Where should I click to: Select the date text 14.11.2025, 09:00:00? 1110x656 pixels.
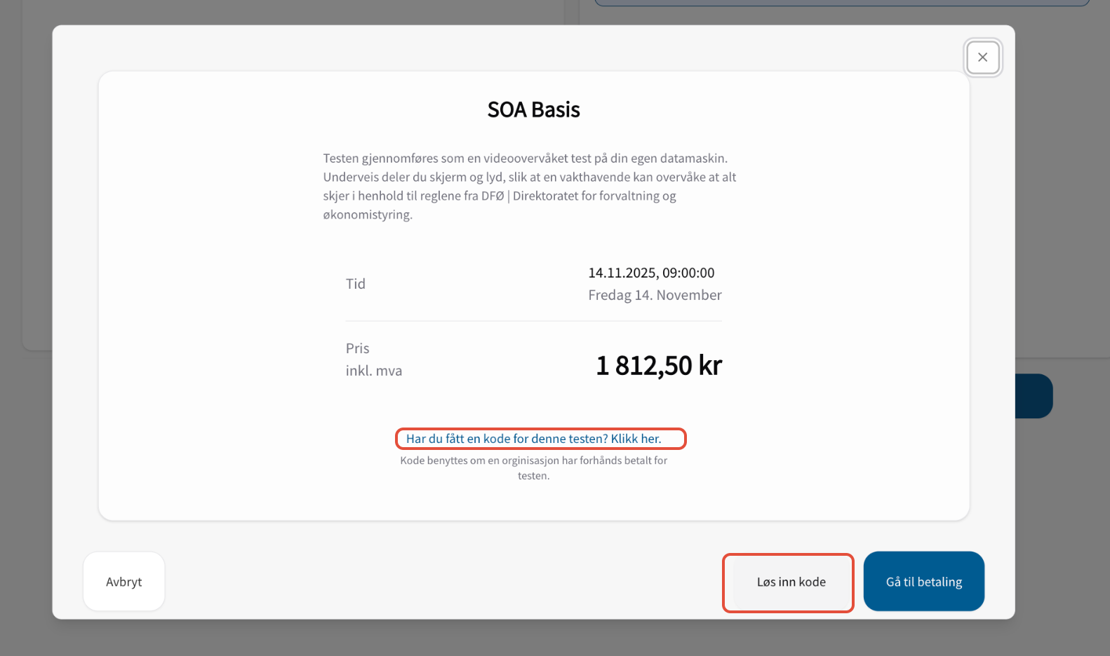(x=651, y=273)
